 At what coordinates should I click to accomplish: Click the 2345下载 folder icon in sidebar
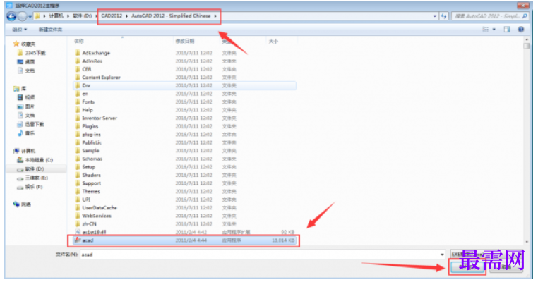click(x=20, y=53)
